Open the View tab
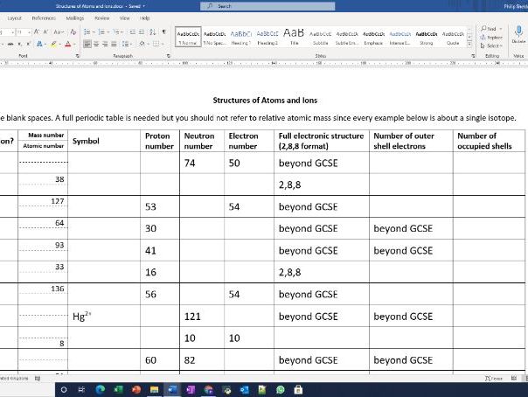 (124, 18)
